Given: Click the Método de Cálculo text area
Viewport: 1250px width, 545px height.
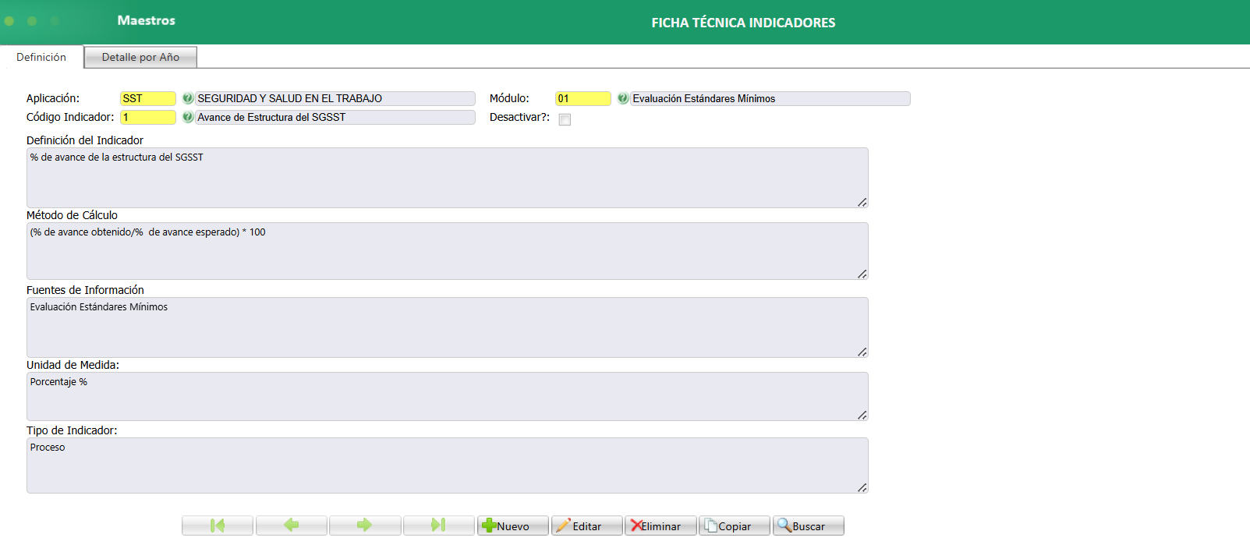Looking at the screenshot, I should (x=448, y=251).
